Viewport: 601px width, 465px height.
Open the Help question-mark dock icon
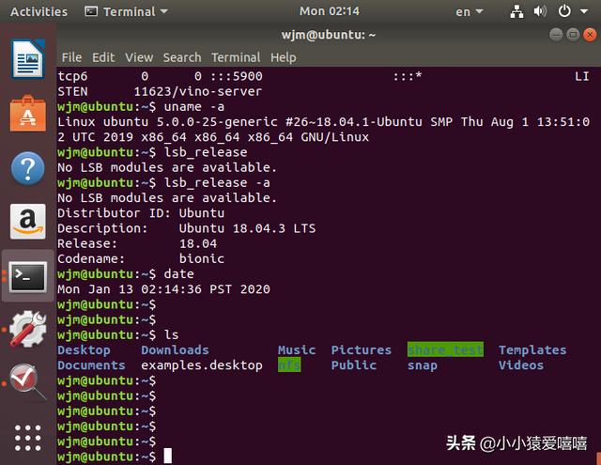tap(28, 168)
